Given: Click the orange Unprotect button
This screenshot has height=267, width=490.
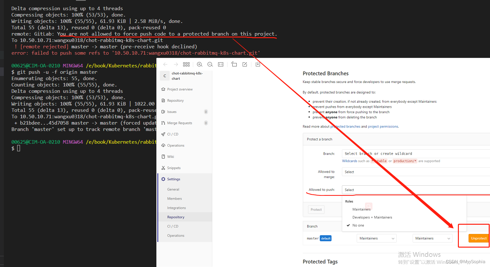Looking at the screenshot, I should tap(479, 238).
